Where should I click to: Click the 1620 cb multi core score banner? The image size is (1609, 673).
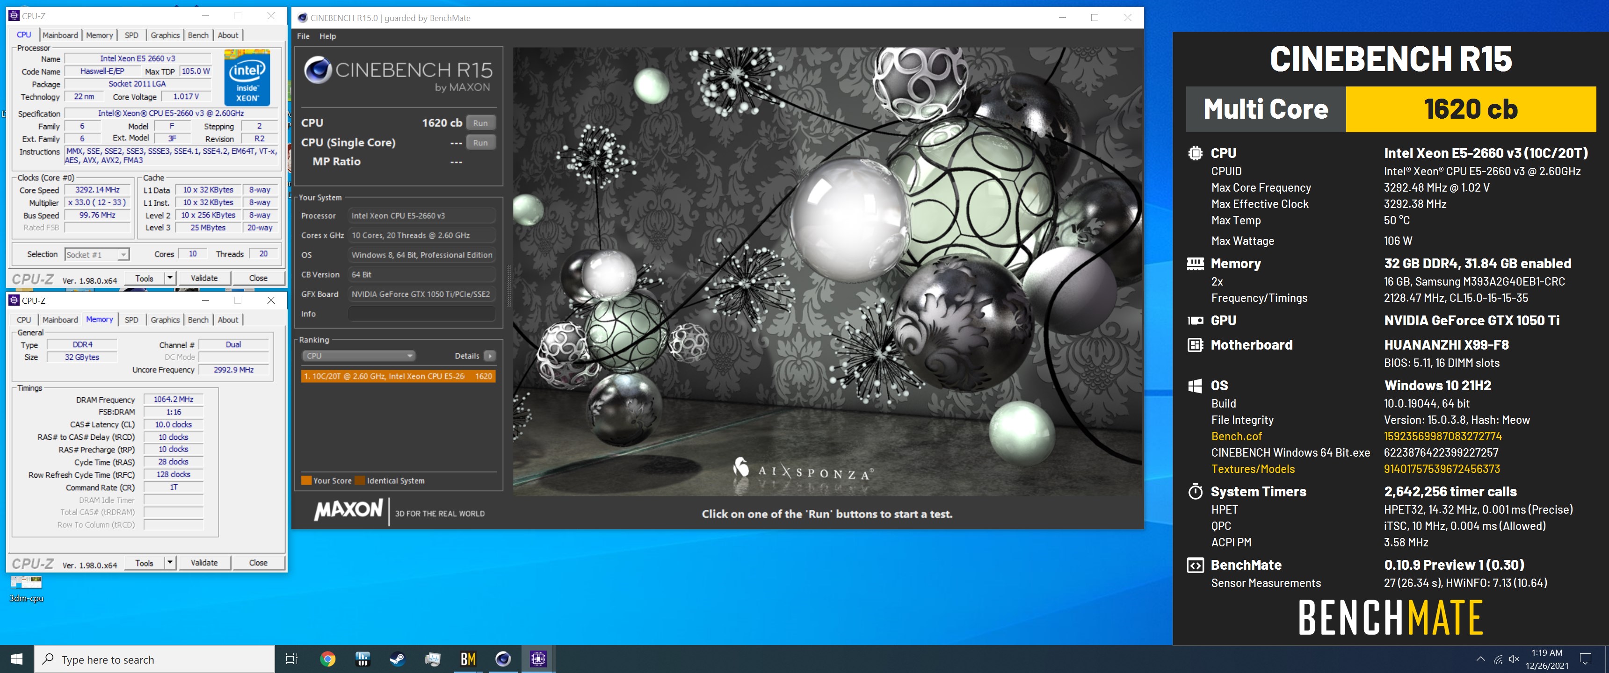(1471, 109)
